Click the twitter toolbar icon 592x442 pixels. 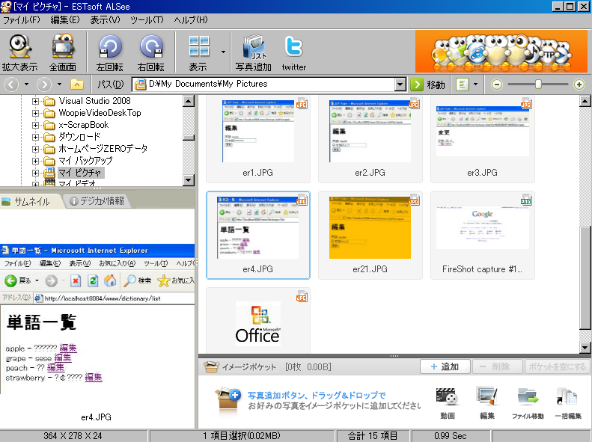click(x=293, y=52)
